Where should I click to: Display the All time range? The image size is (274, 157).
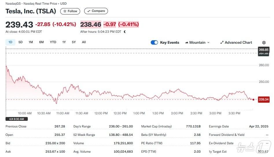84,42
